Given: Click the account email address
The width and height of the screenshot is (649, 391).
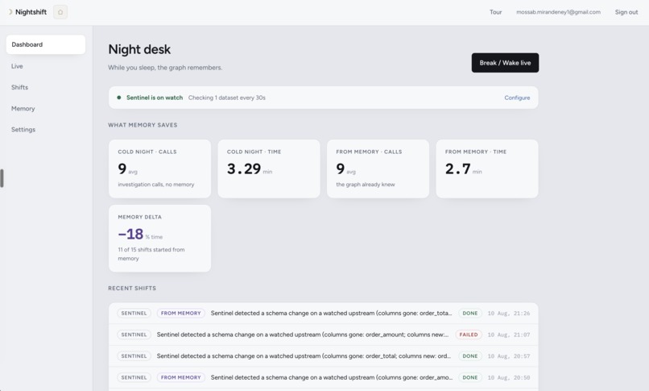Looking at the screenshot, I should (558, 12).
